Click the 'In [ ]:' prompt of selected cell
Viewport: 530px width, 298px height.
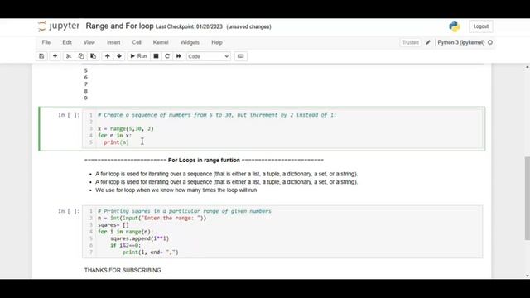point(69,115)
